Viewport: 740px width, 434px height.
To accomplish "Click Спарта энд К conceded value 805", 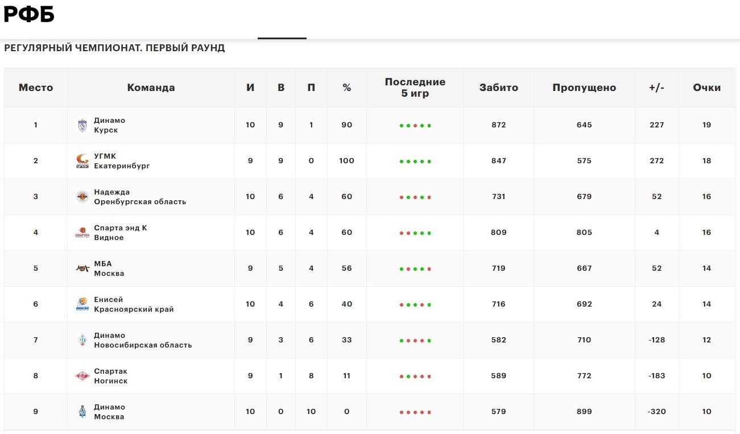I will 584,233.
